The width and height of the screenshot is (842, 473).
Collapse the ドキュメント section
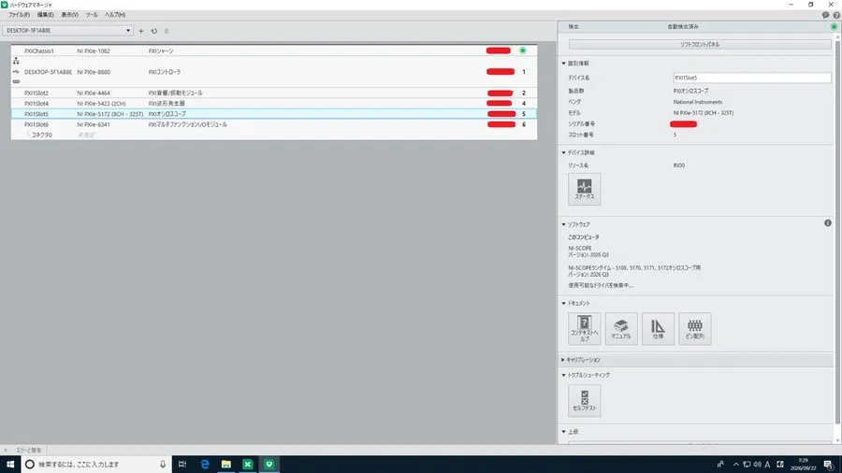click(x=564, y=304)
